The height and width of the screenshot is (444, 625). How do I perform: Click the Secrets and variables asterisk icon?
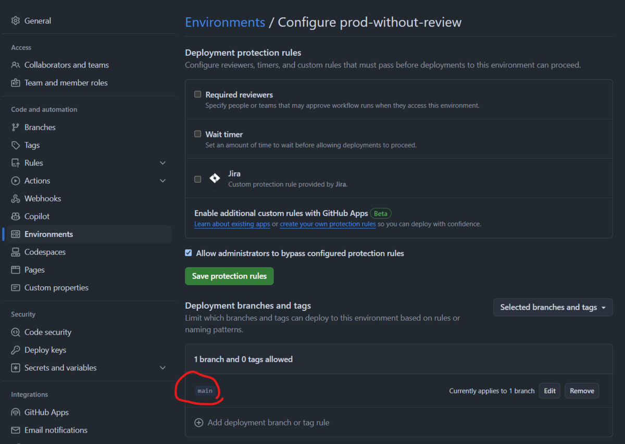(16, 368)
